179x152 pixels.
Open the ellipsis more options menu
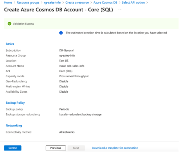pyautogui.click(x=120, y=10)
